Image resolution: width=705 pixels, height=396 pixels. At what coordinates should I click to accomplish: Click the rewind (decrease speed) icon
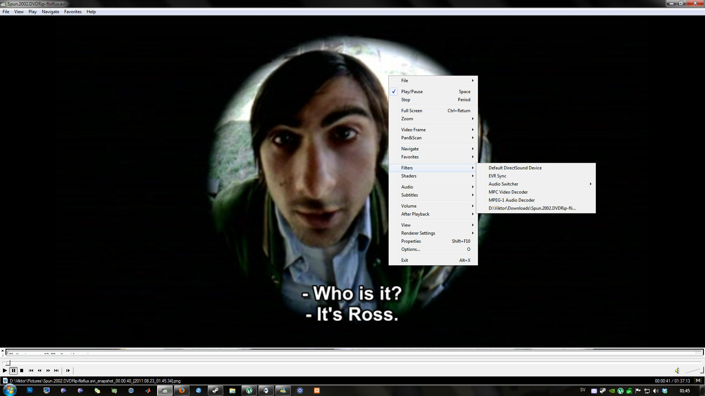pyautogui.click(x=40, y=370)
